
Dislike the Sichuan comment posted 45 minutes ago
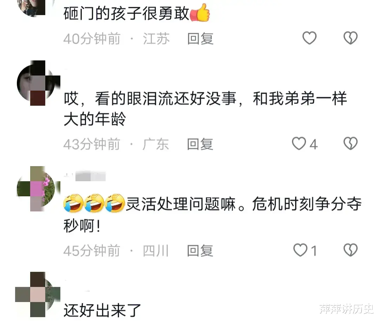click(x=351, y=250)
